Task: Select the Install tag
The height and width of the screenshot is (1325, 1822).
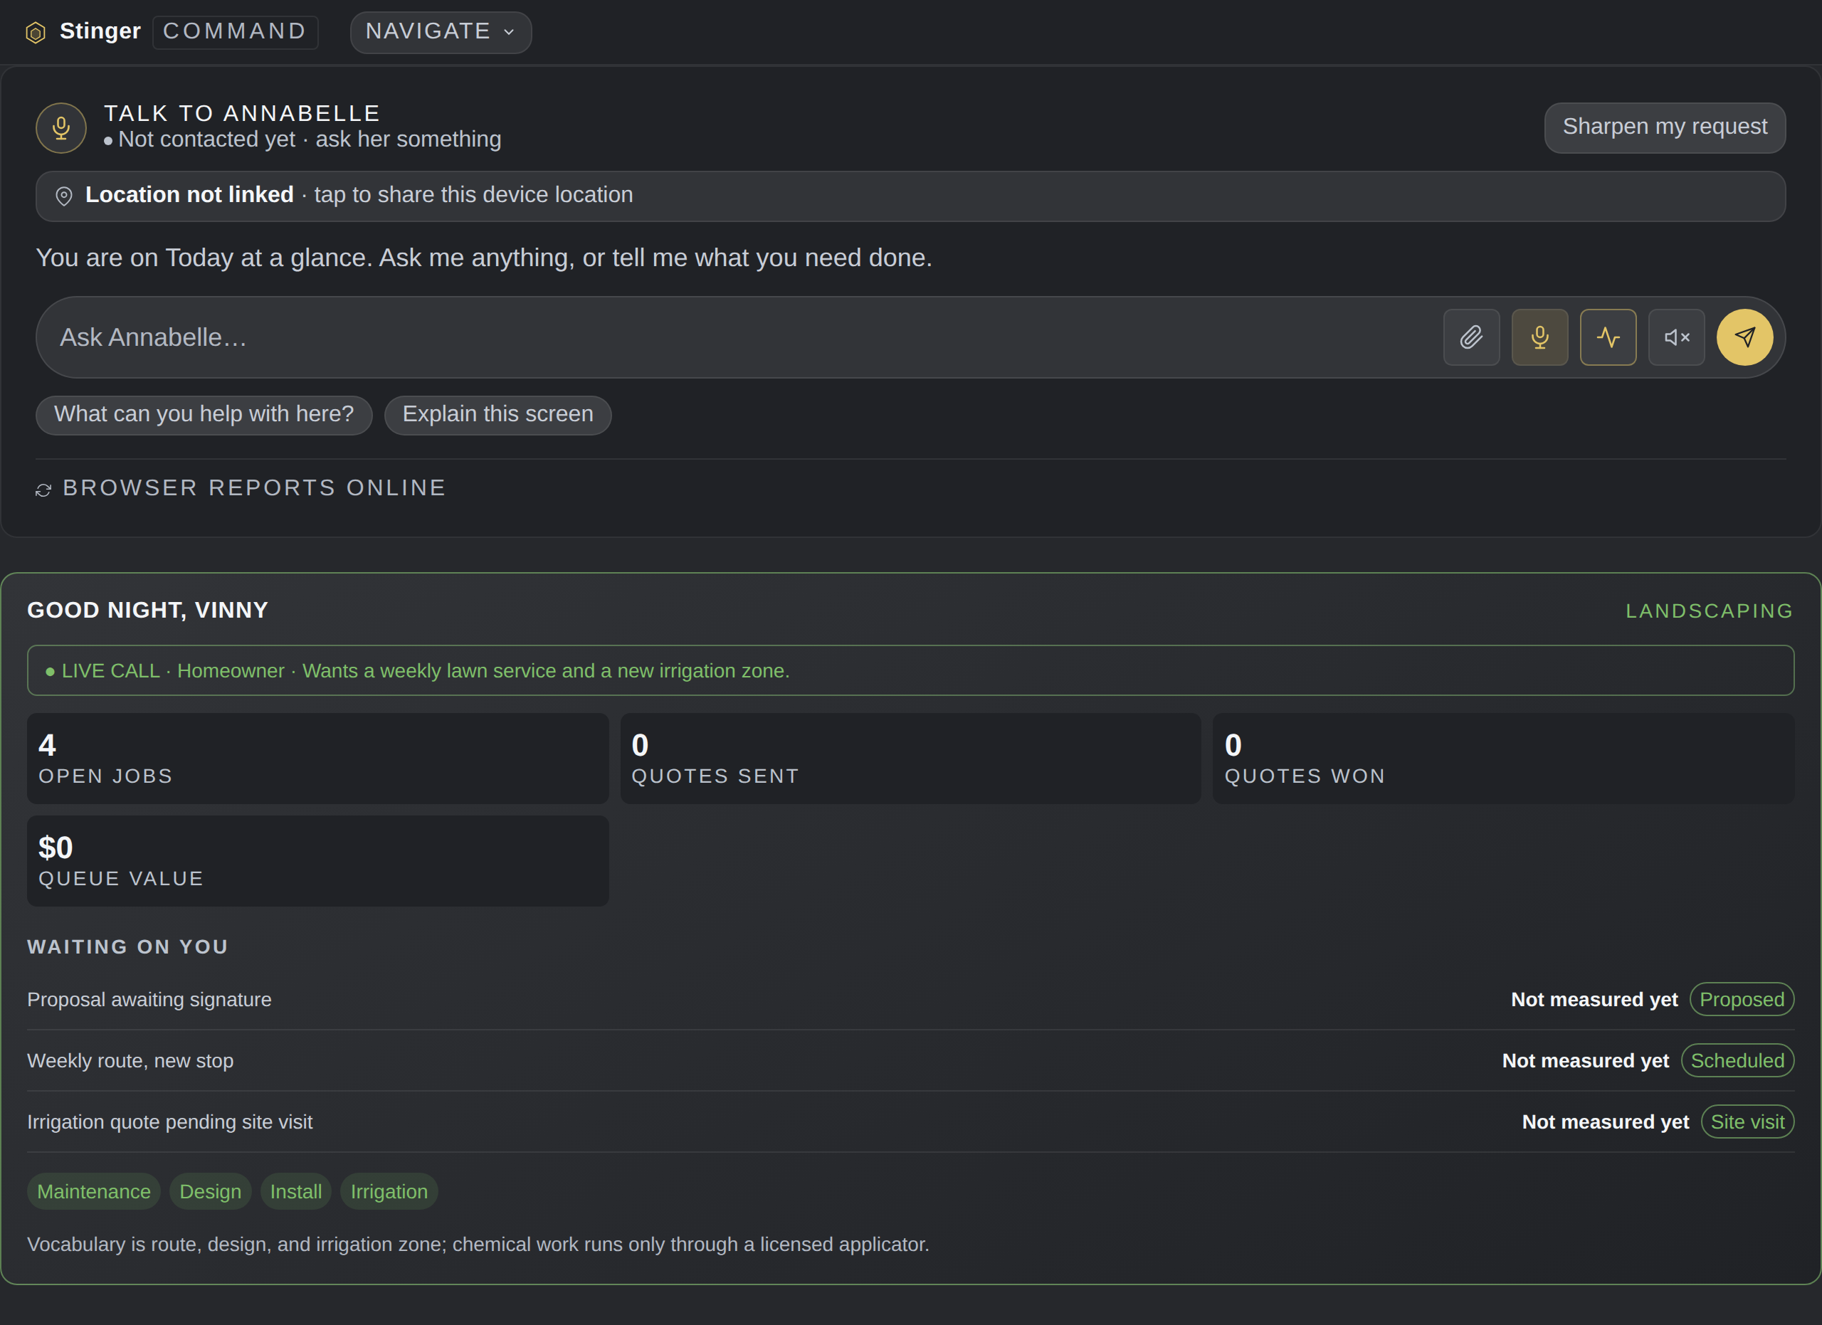Action: (x=295, y=1191)
